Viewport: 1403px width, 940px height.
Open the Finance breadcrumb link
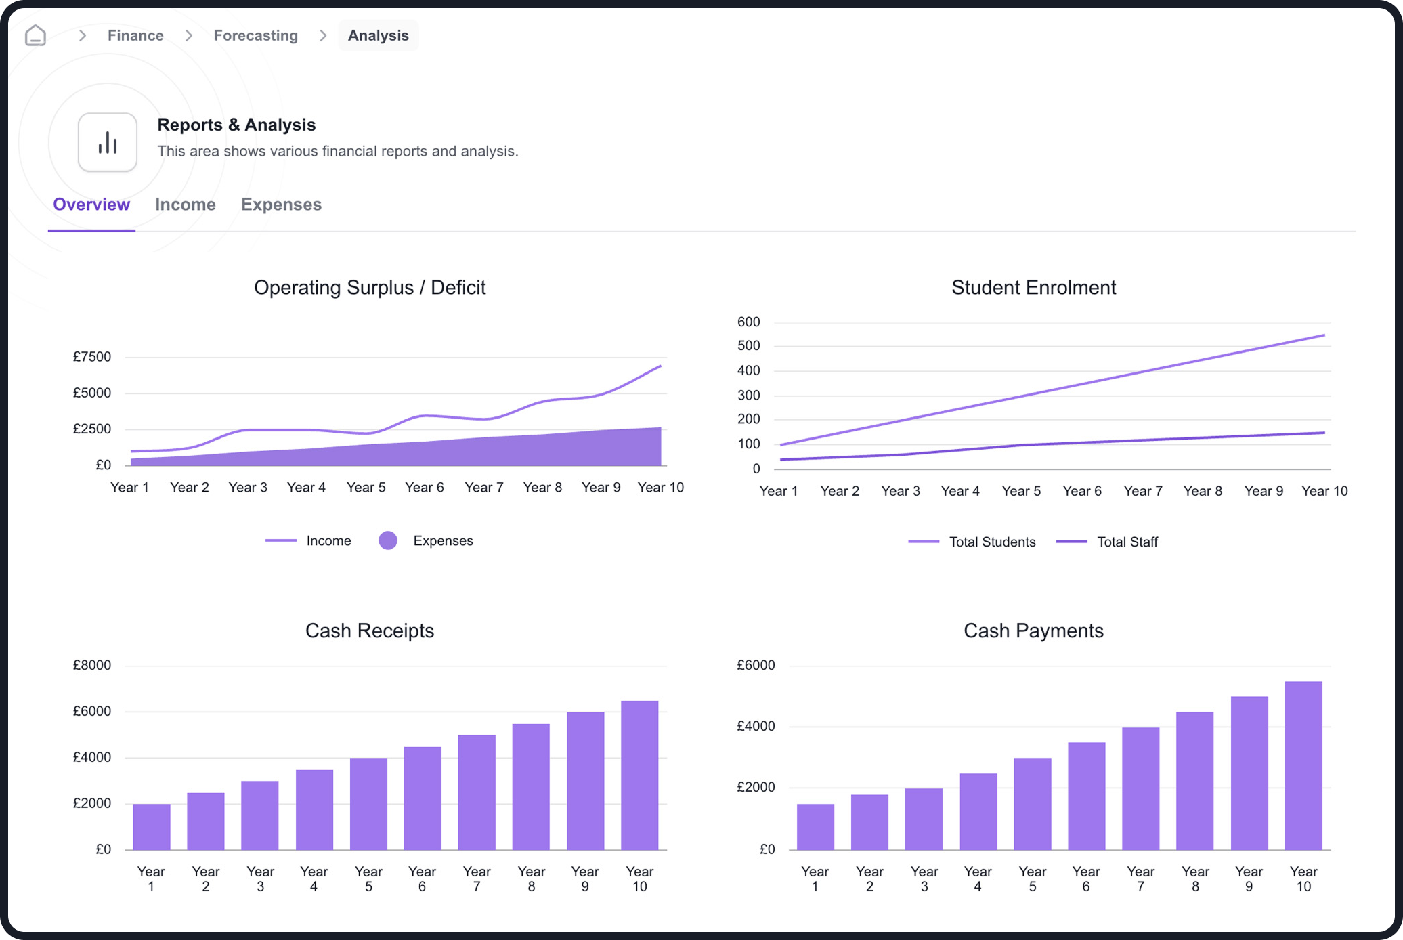(x=135, y=35)
